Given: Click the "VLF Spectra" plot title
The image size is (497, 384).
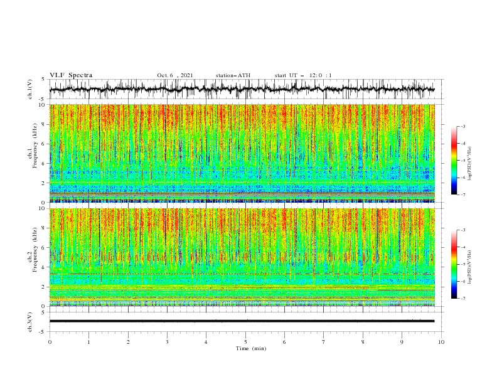Looking at the screenshot, I should point(71,75).
